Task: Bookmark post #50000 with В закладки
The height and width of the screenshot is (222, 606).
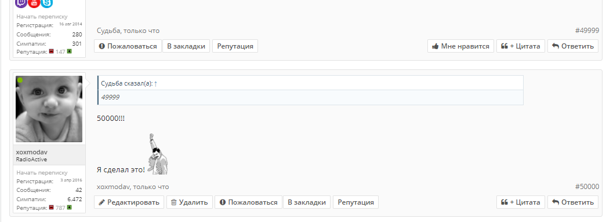Action: click(x=306, y=202)
